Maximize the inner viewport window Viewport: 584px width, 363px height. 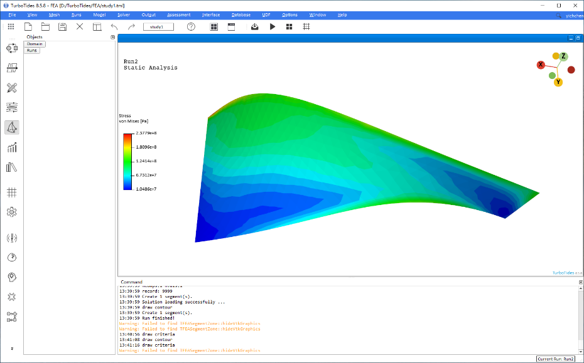pyautogui.click(x=578, y=38)
